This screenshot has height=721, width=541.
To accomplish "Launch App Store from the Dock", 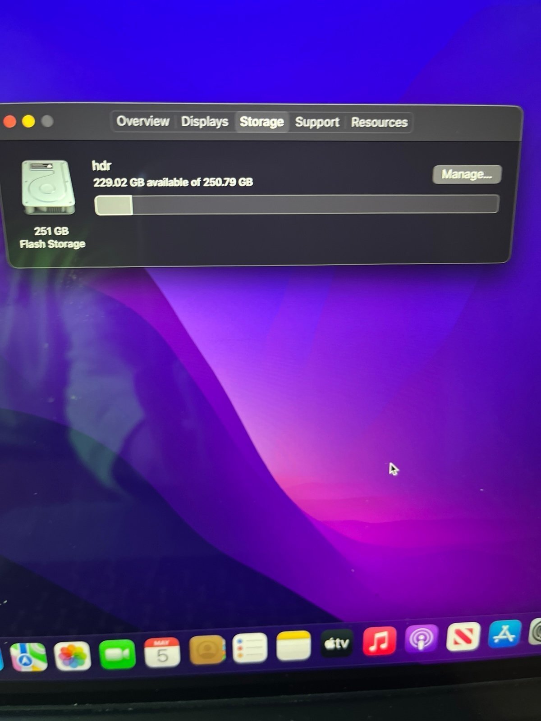I will click(504, 634).
